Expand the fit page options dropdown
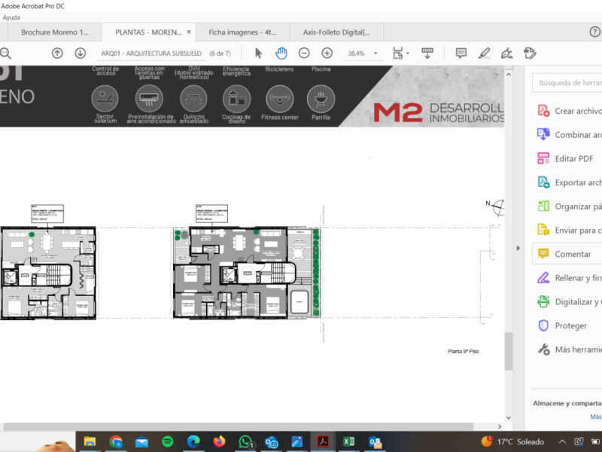The image size is (602, 452). click(408, 53)
